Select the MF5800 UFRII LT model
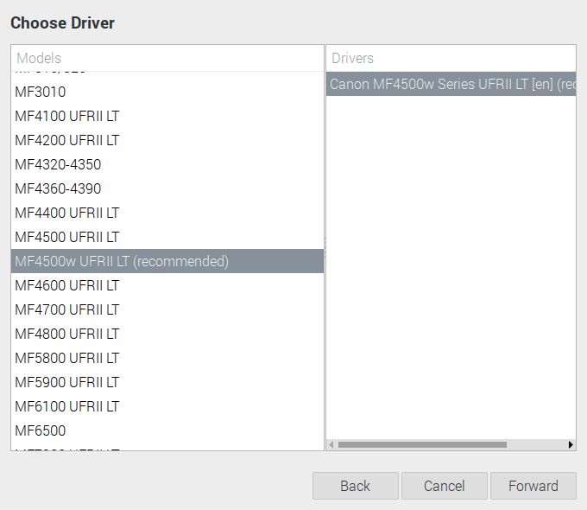Image resolution: width=587 pixels, height=510 pixels. (x=67, y=358)
